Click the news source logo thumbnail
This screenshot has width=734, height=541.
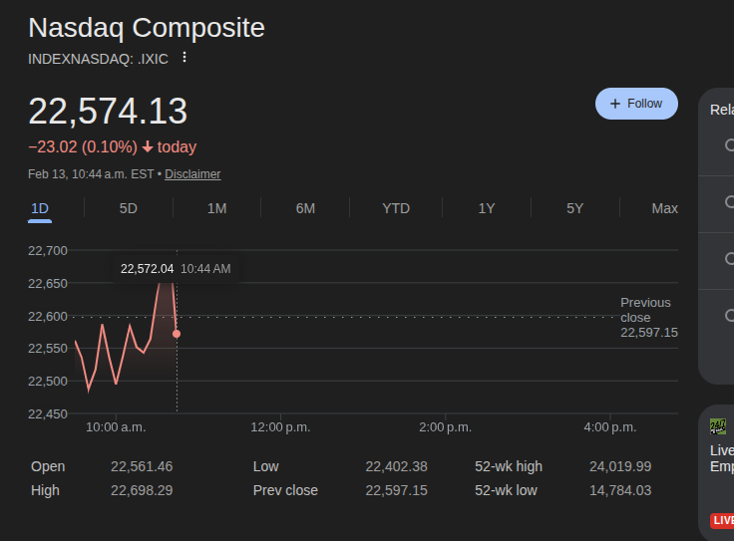(x=718, y=426)
